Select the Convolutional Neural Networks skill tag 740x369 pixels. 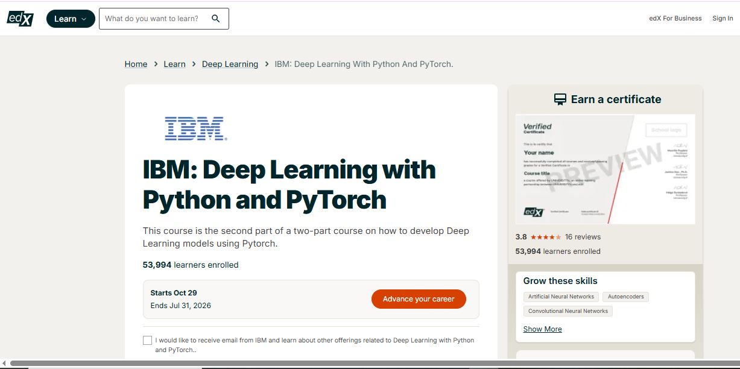click(x=568, y=311)
